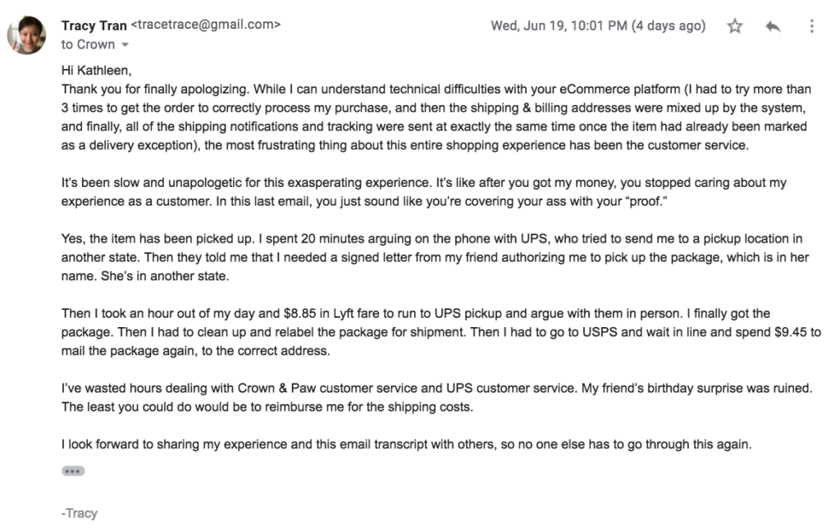The width and height of the screenshot is (840, 532).
Task: Click the $8.85 Lyft fare amount
Action: click(300, 313)
